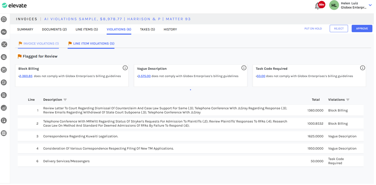Open info icon on Task Code Required card

click(x=363, y=68)
